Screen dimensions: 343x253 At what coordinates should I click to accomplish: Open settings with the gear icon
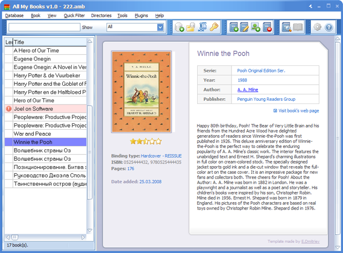tap(317, 27)
